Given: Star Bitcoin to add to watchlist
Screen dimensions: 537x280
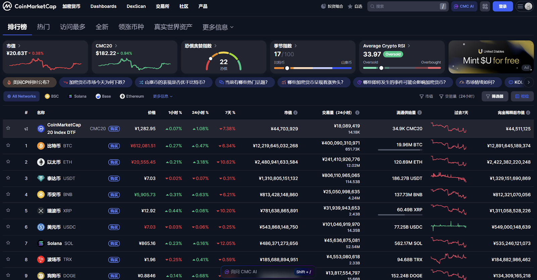Looking at the screenshot, I should tap(8, 145).
